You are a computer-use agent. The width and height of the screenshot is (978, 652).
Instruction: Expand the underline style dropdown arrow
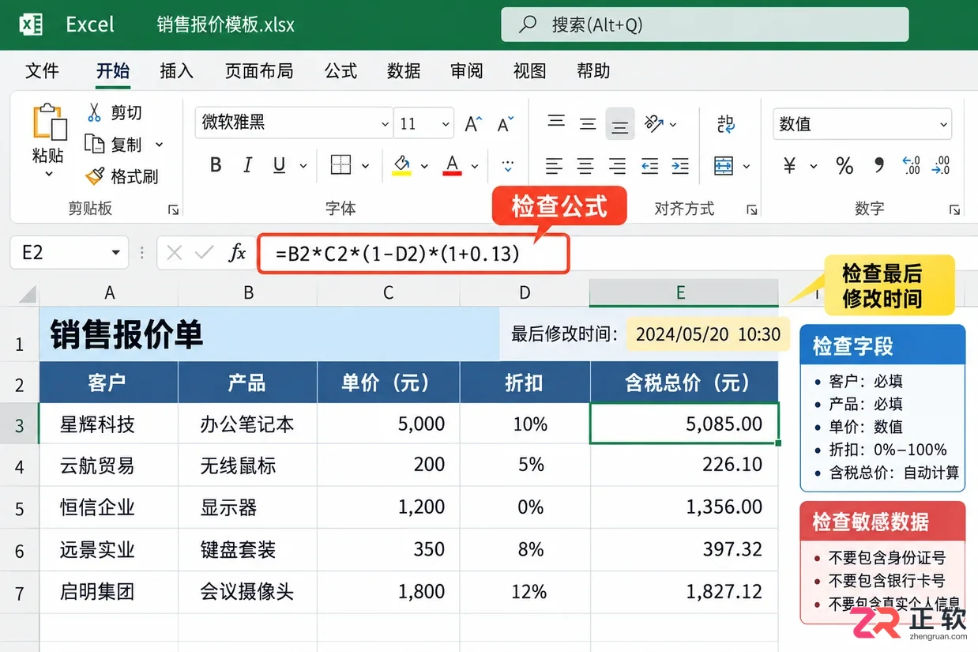(303, 166)
